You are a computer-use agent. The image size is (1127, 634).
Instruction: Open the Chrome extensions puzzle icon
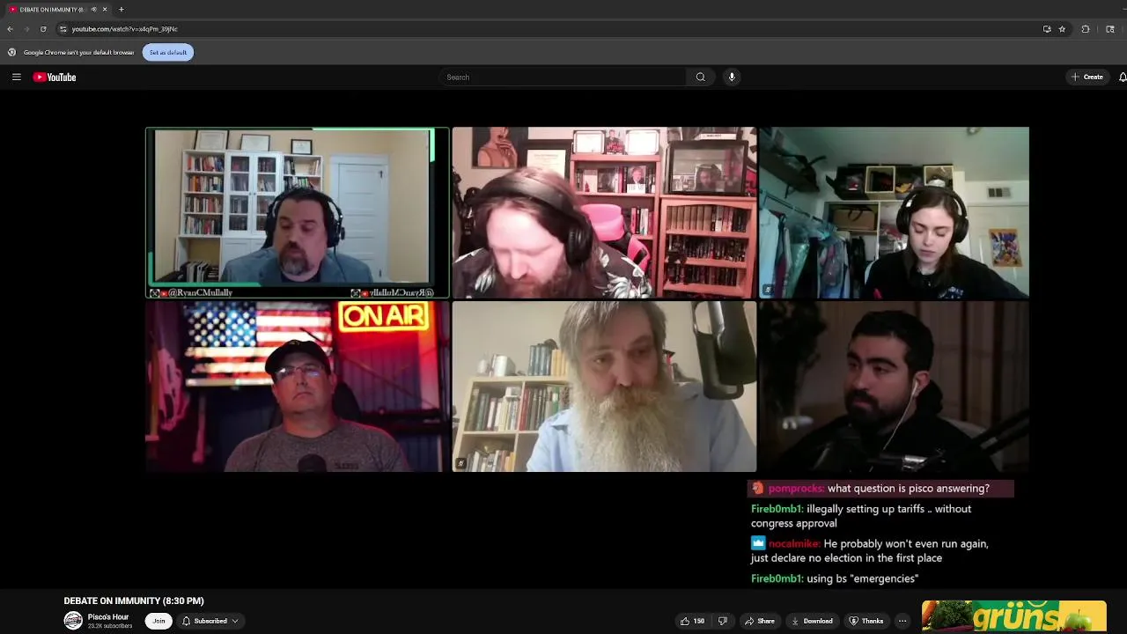pos(1086,29)
